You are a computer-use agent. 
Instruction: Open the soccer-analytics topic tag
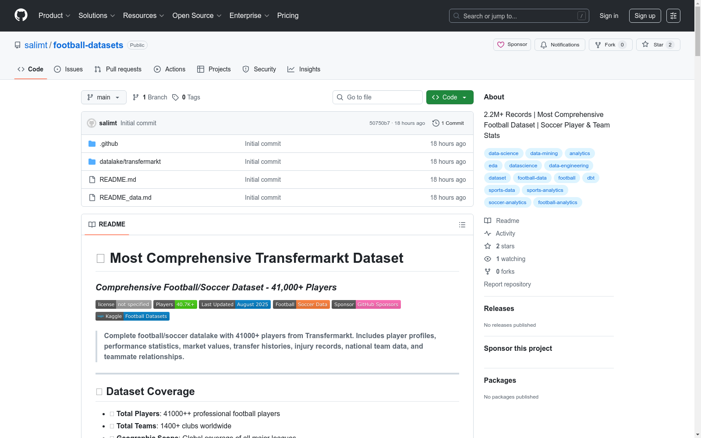[x=508, y=202]
